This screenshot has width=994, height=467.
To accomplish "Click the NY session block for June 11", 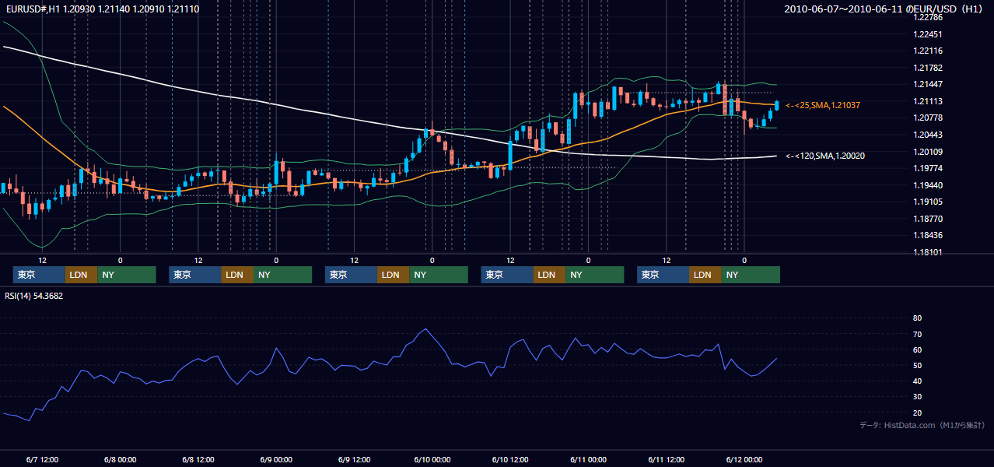I will click(x=751, y=275).
